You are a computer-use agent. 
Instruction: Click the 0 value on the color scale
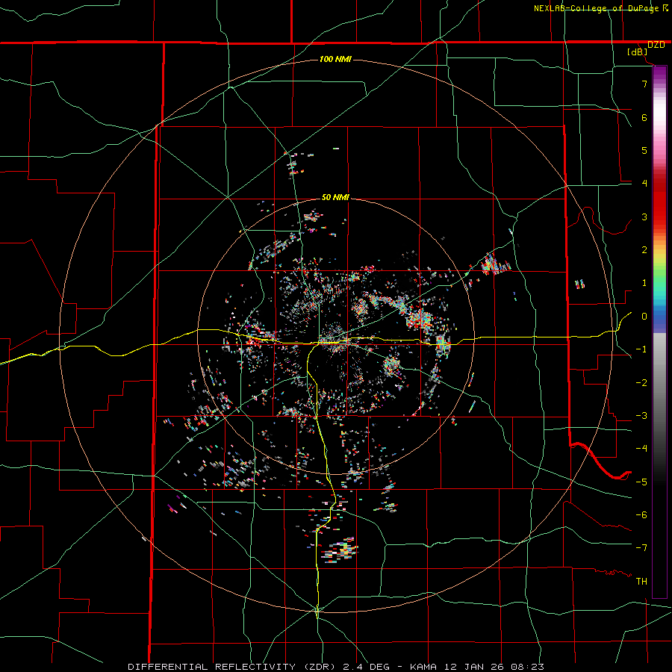click(x=644, y=317)
